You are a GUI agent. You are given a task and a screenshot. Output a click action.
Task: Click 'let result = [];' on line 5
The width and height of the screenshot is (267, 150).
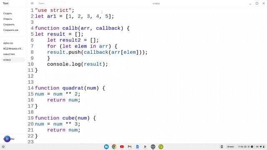59,34
